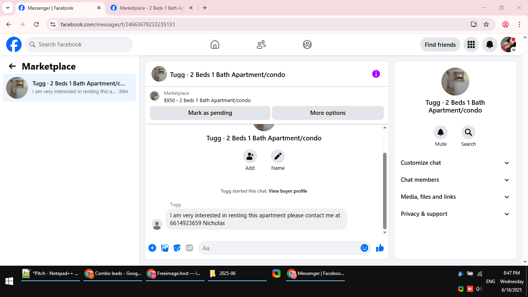528x297 pixels.
Task: Click the message text input field
Action: click(x=279, y=248)
